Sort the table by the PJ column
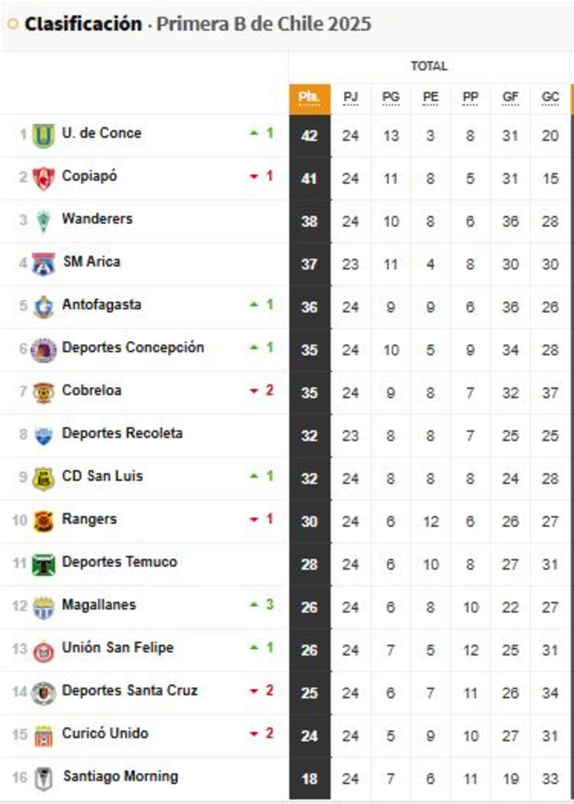Viewport: 574px width, 804px height. [x=352, y=97]
